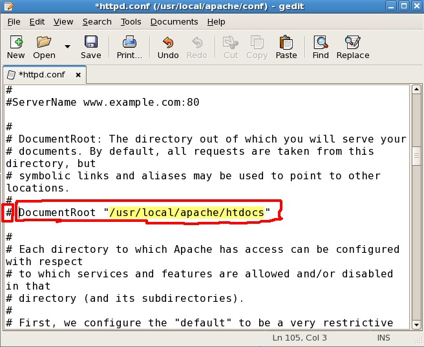Open the Tools menu
424x347 pixels.
click(x=131, y=21)
